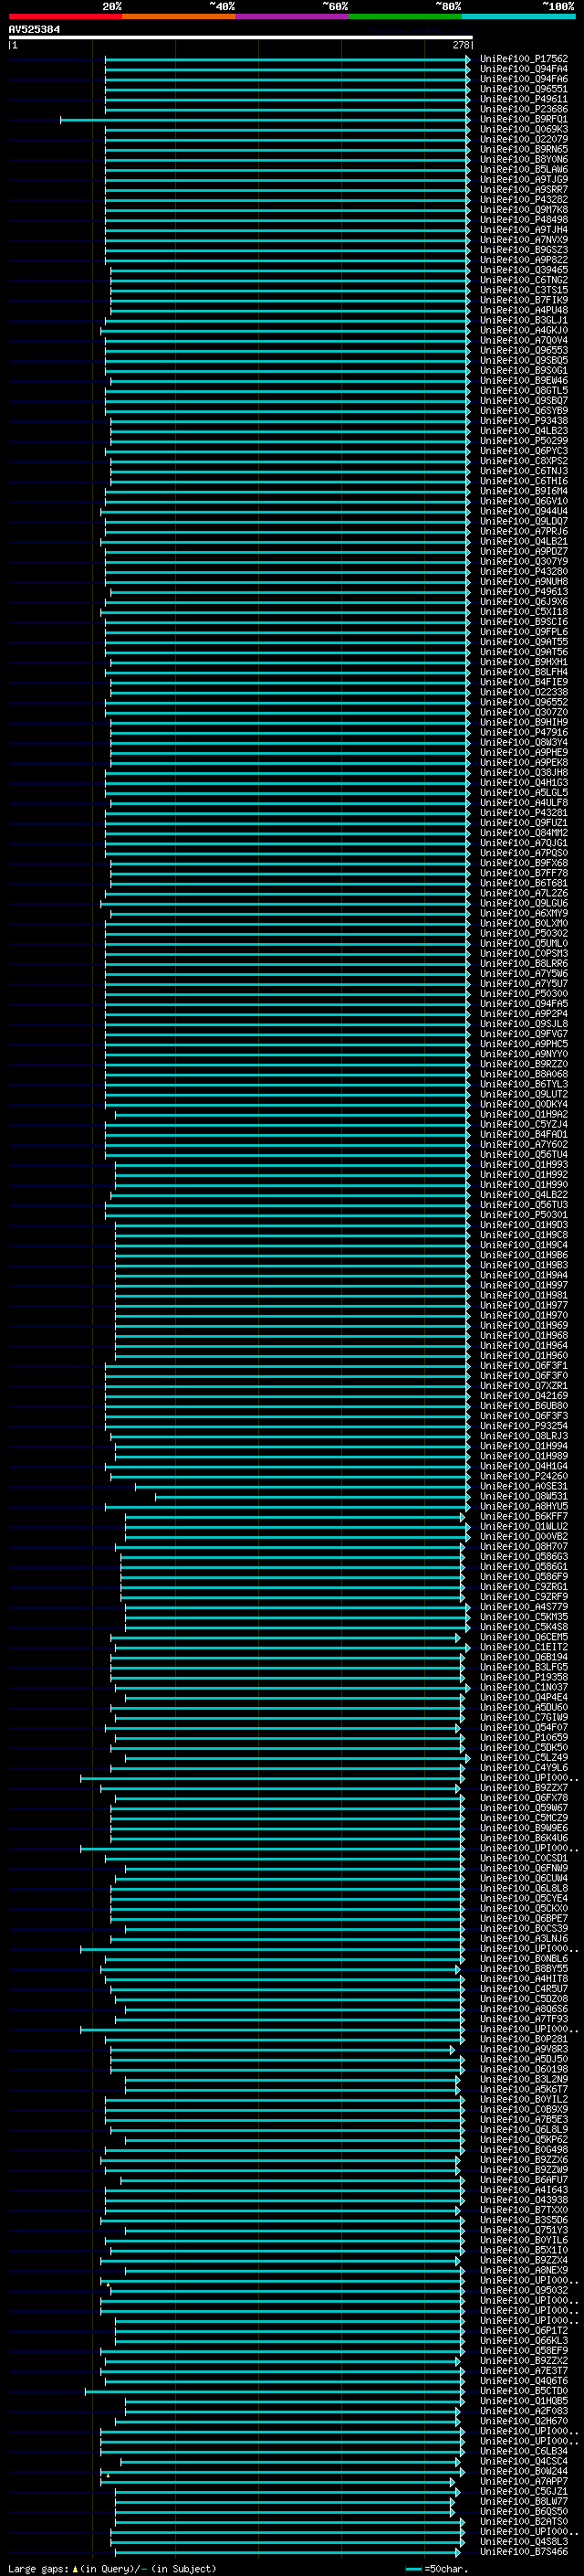The height and width of the screenshot is (2576, 584).
Task: Select hit label UniRef100_A4GKJ0
Action: pos(523,330)
